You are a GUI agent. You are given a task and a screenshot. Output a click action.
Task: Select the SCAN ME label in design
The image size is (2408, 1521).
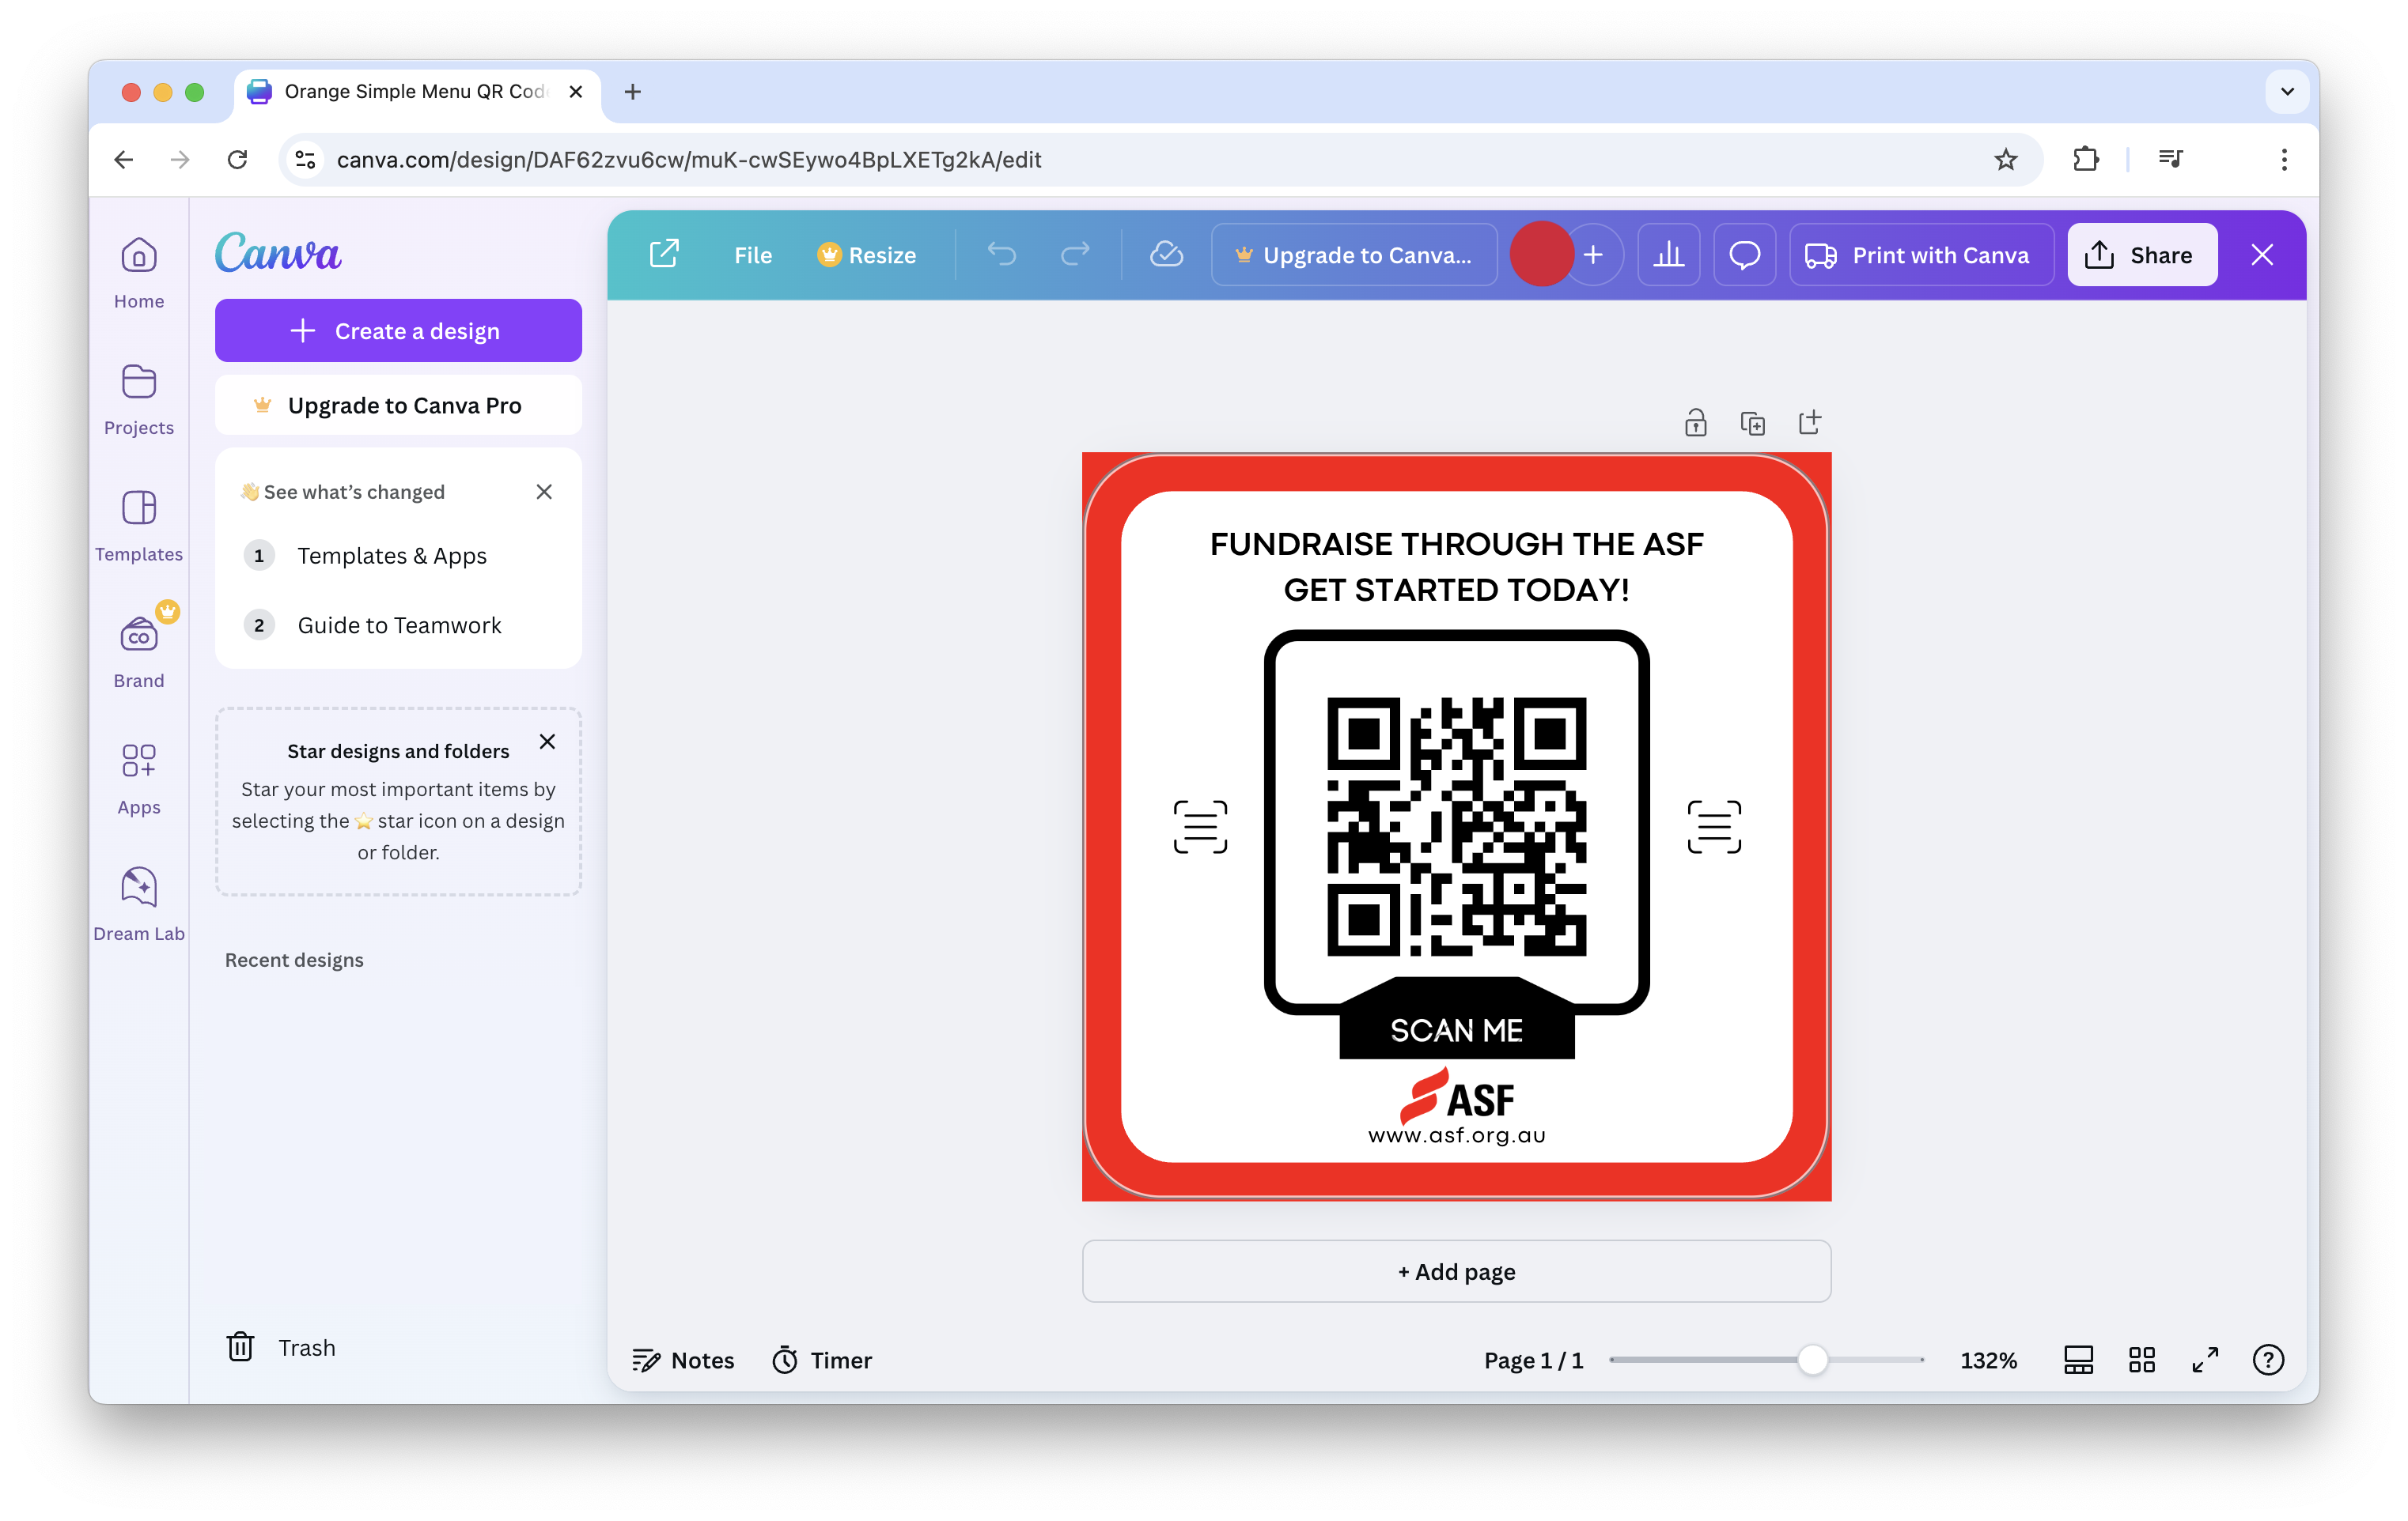coord(1456,1030)
